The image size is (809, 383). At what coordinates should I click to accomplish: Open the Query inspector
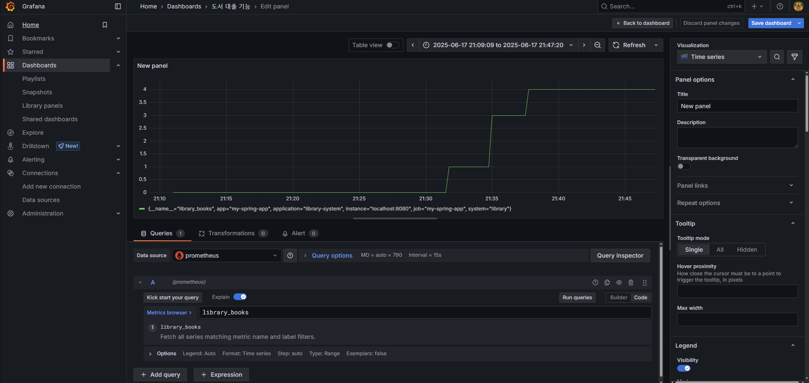pyautogui.click(x=620, y=255)
